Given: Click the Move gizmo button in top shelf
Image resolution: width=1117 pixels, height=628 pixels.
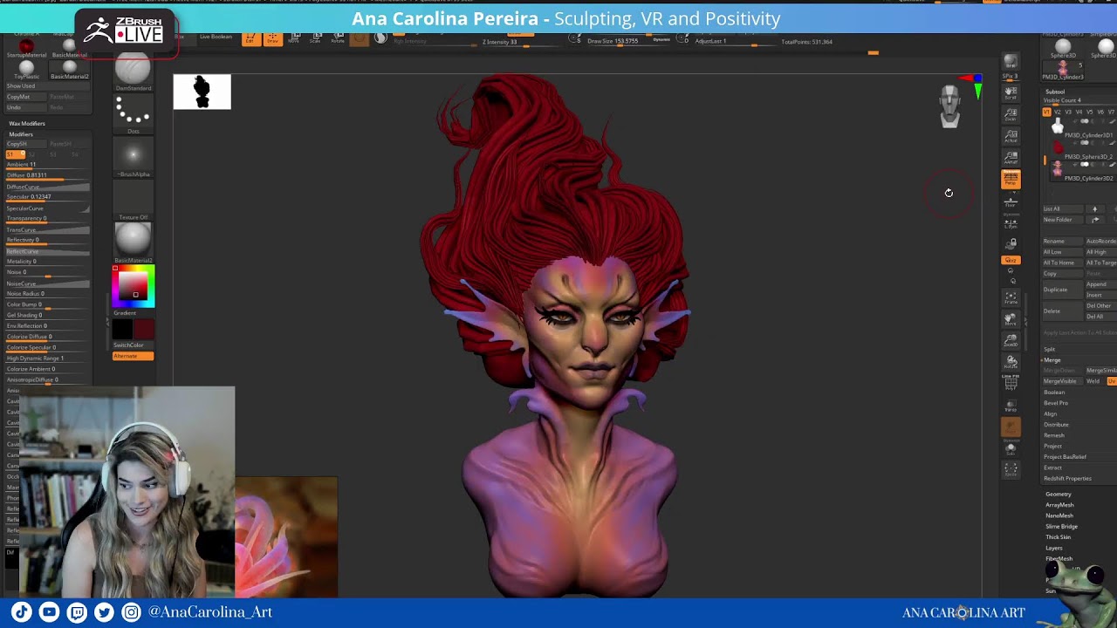Looking at the screenshot, I should coord(294,39).
